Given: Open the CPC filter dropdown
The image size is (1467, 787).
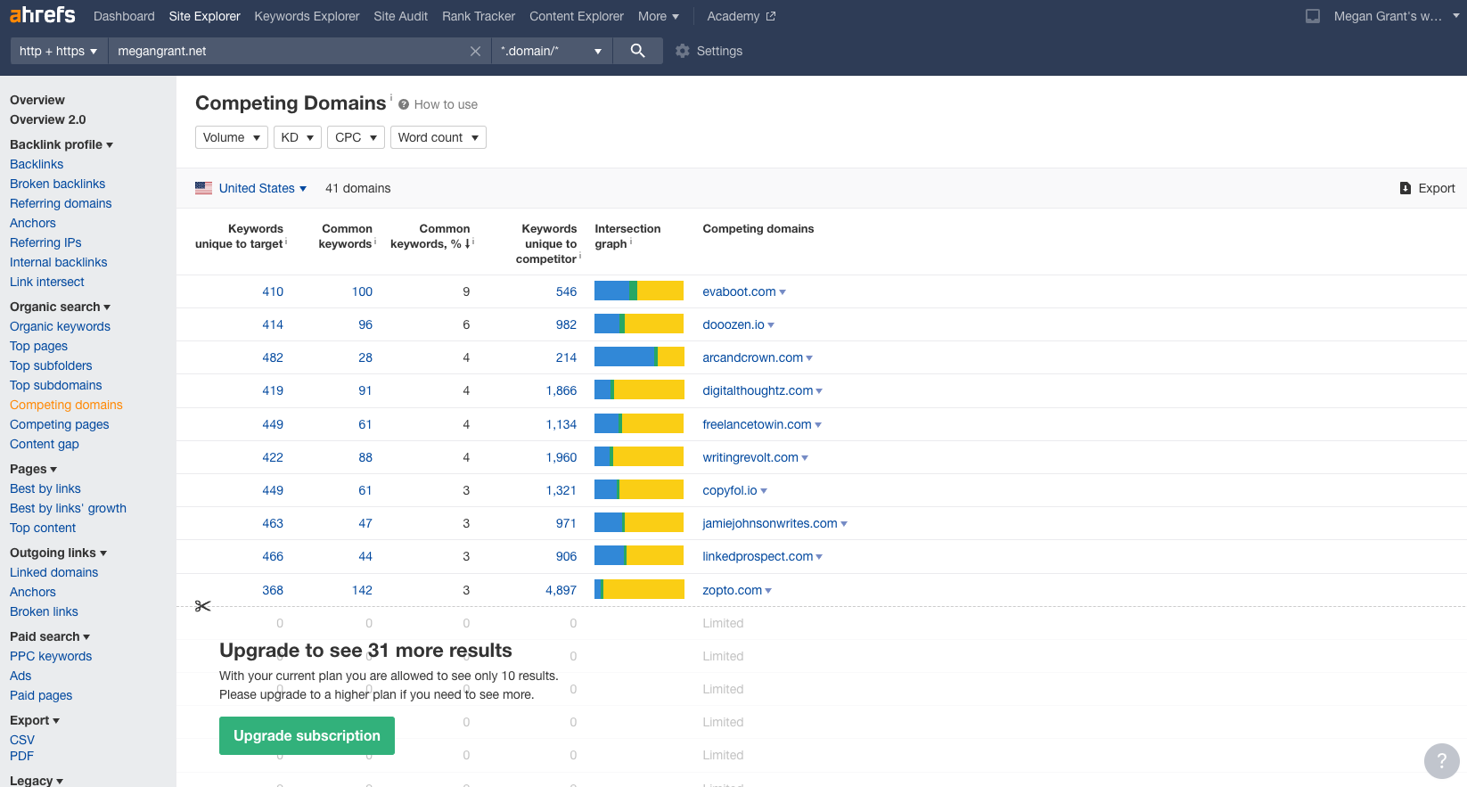Looking at the screenshot, I should coord(356,137).
